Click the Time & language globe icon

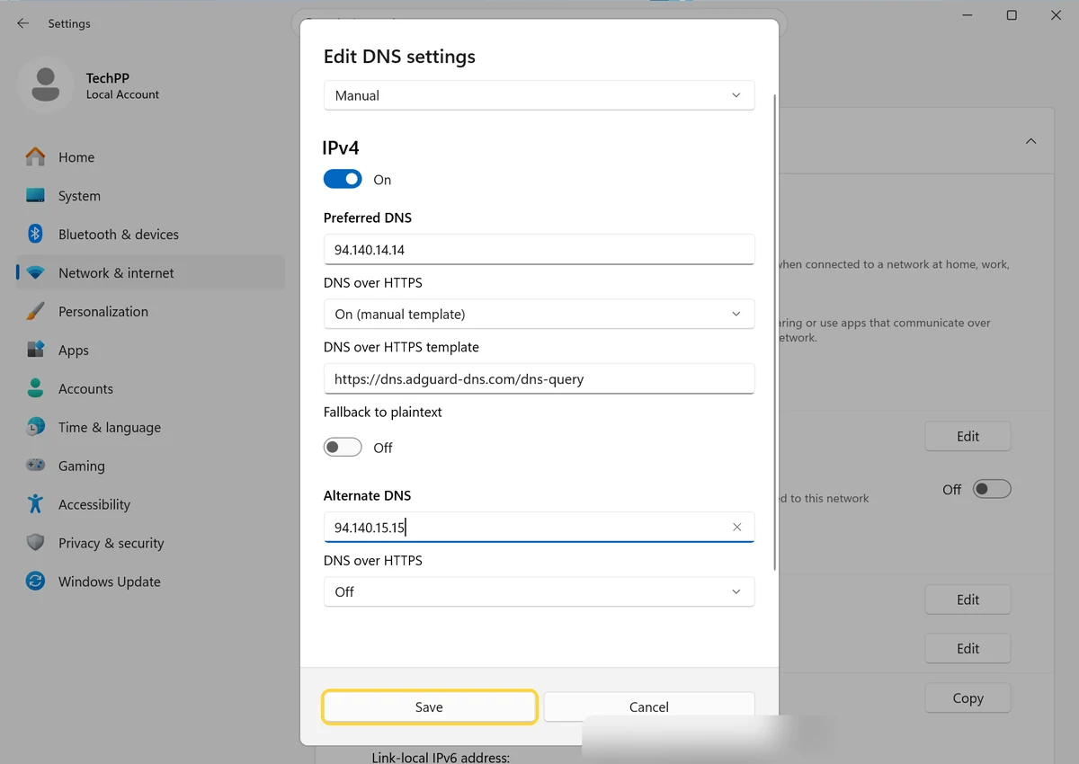pos(35,428)
